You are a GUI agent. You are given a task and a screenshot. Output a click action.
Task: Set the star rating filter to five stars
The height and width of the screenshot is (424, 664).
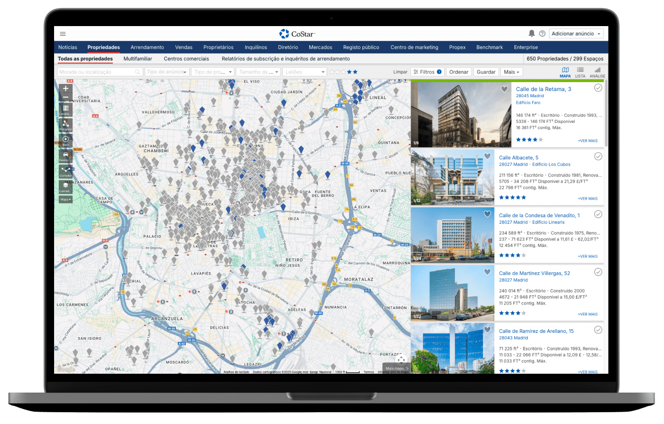[x=355, y=72]
